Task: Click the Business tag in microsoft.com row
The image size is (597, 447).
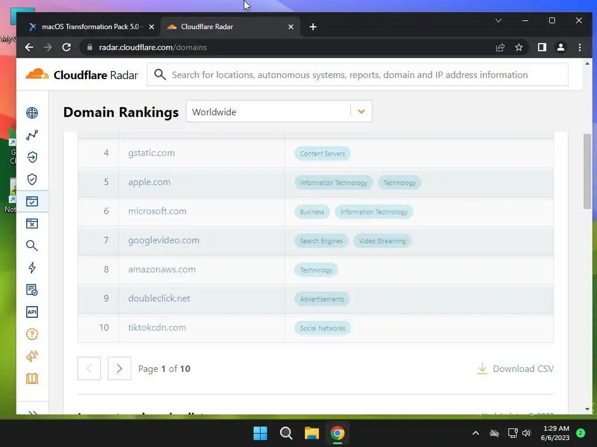Action: coord(312,212)
